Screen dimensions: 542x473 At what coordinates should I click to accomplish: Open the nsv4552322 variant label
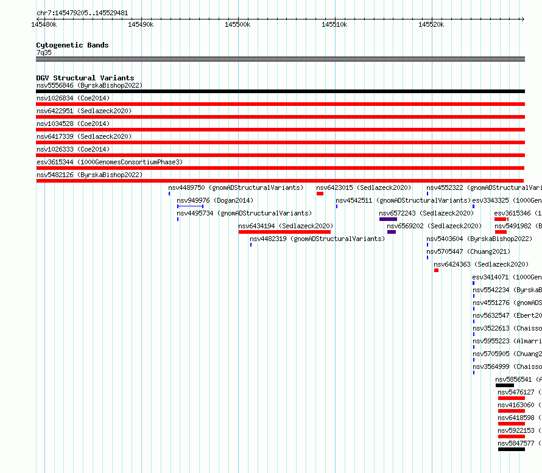484,187
